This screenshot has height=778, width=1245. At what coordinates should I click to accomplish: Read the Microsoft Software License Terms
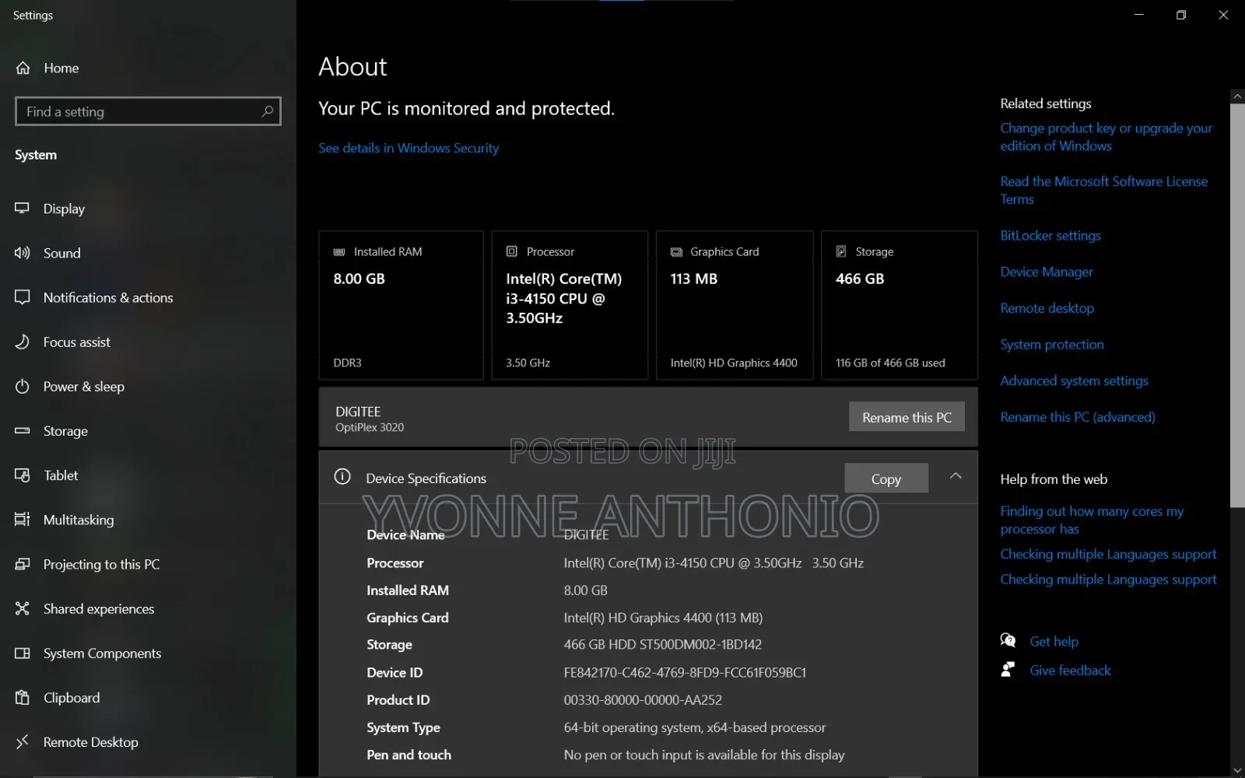(1103, 190)
